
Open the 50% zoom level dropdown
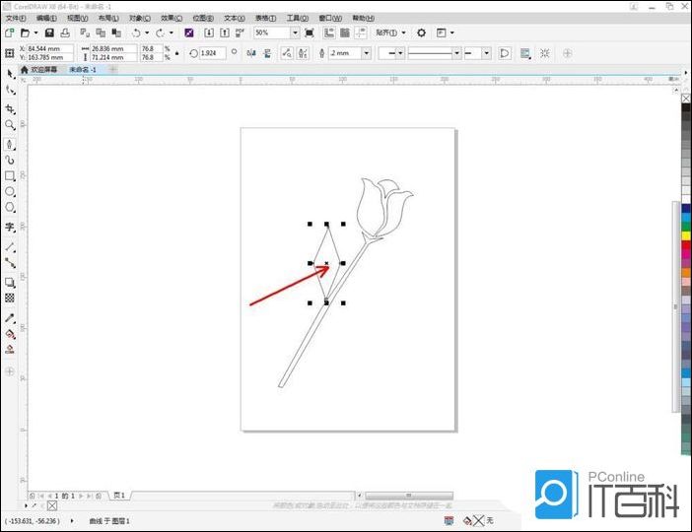(x=295, y=33)
